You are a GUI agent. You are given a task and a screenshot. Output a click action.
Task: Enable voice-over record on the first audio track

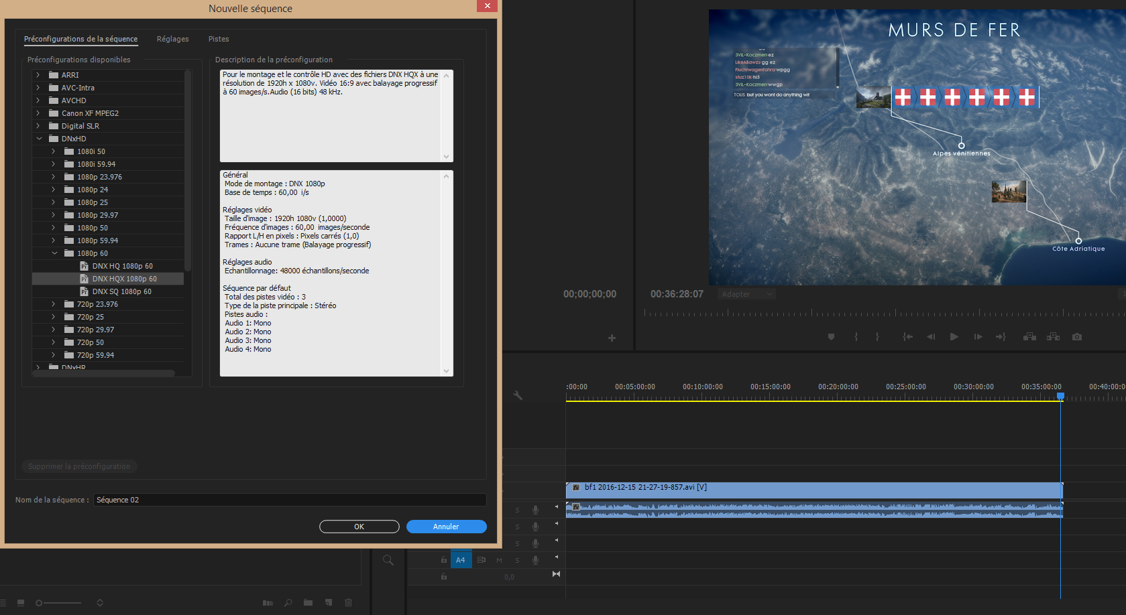pos(535,510)
